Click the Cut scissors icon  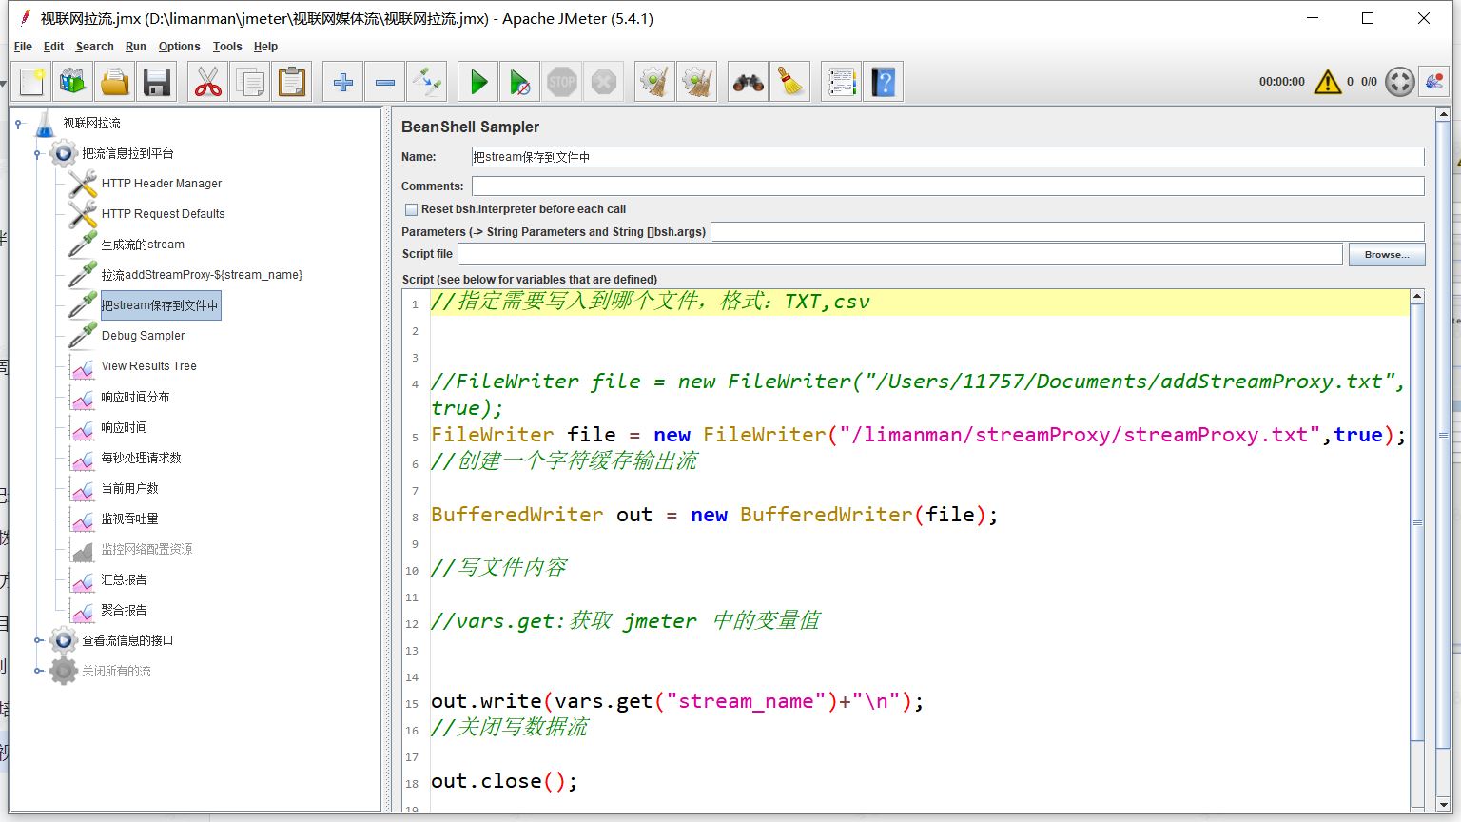coord(207,83)
